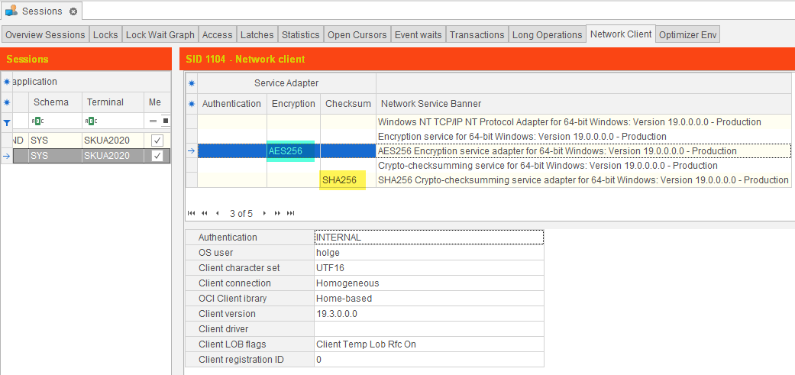The image size is (795, 375).
Task: Open band chooser star beside Service Adapter
Action: (x=192, y=83)
